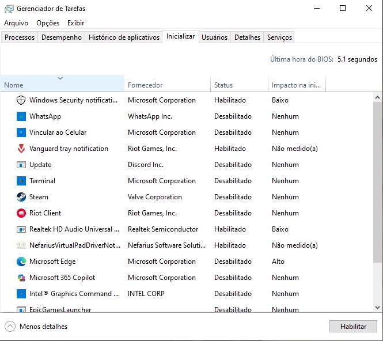Click the WhatsApp app icon
The width and height of the screenshot is (383, 341).
pyautogui.click(x=21, y=116)
